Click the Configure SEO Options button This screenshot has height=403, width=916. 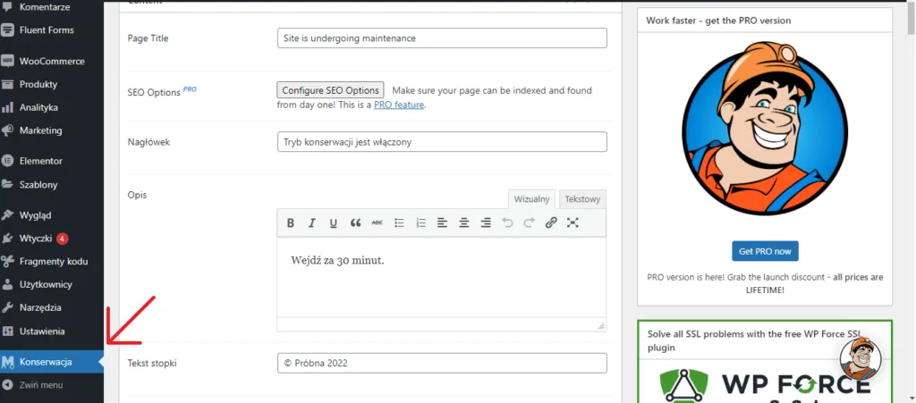331,90
